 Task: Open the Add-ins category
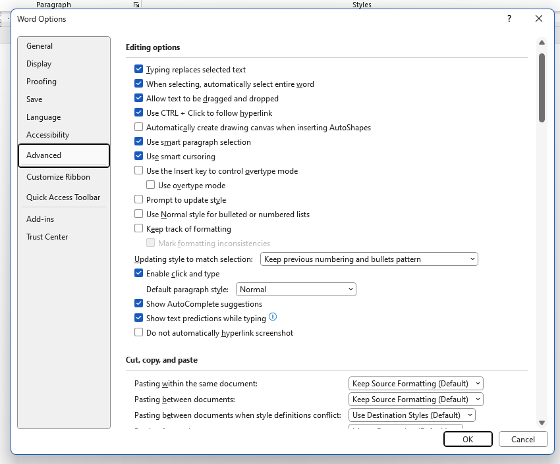63,219
